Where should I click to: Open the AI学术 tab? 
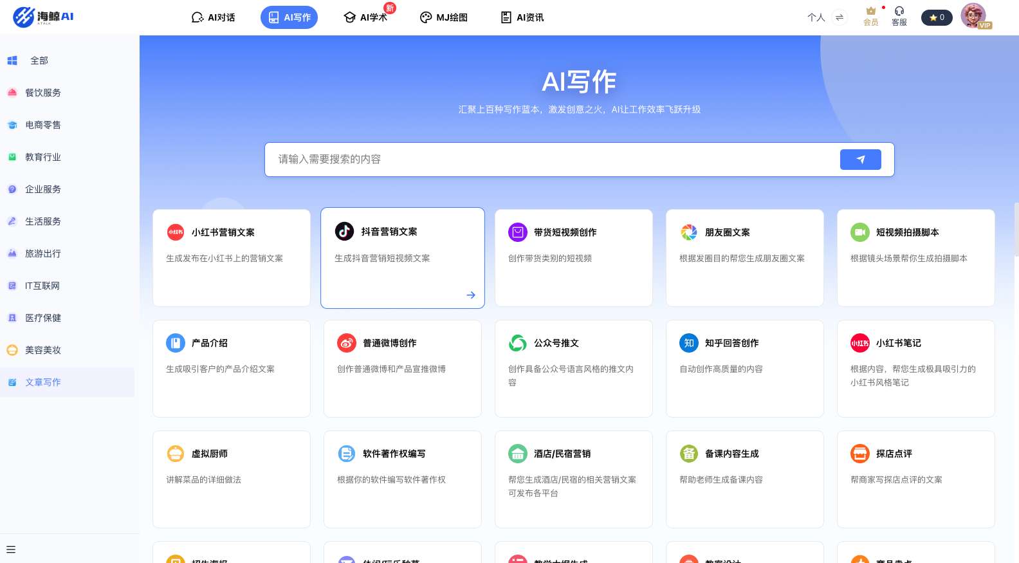coord(365,17)
